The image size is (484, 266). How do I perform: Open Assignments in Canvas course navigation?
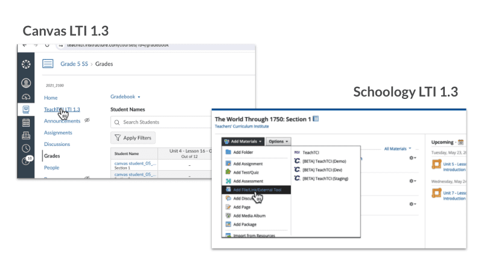(58, 132)
